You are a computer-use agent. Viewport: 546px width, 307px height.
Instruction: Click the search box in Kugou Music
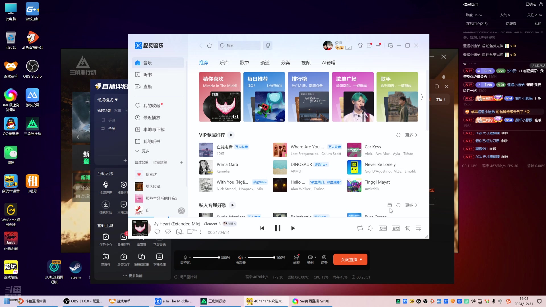239,45
